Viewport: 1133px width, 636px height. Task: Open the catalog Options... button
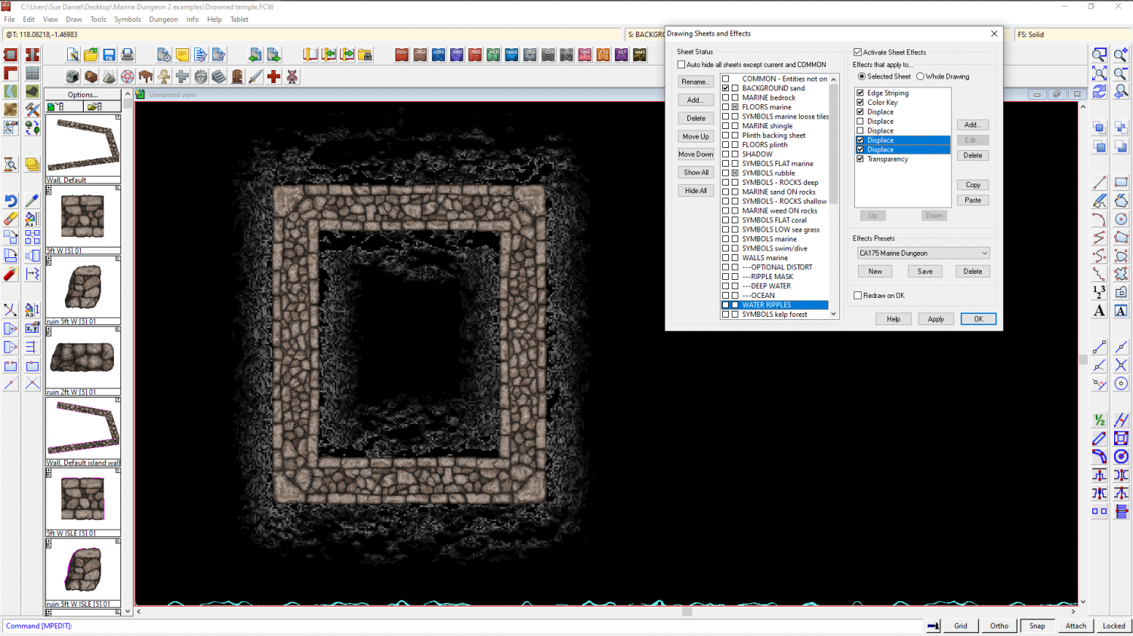[83, 94]
